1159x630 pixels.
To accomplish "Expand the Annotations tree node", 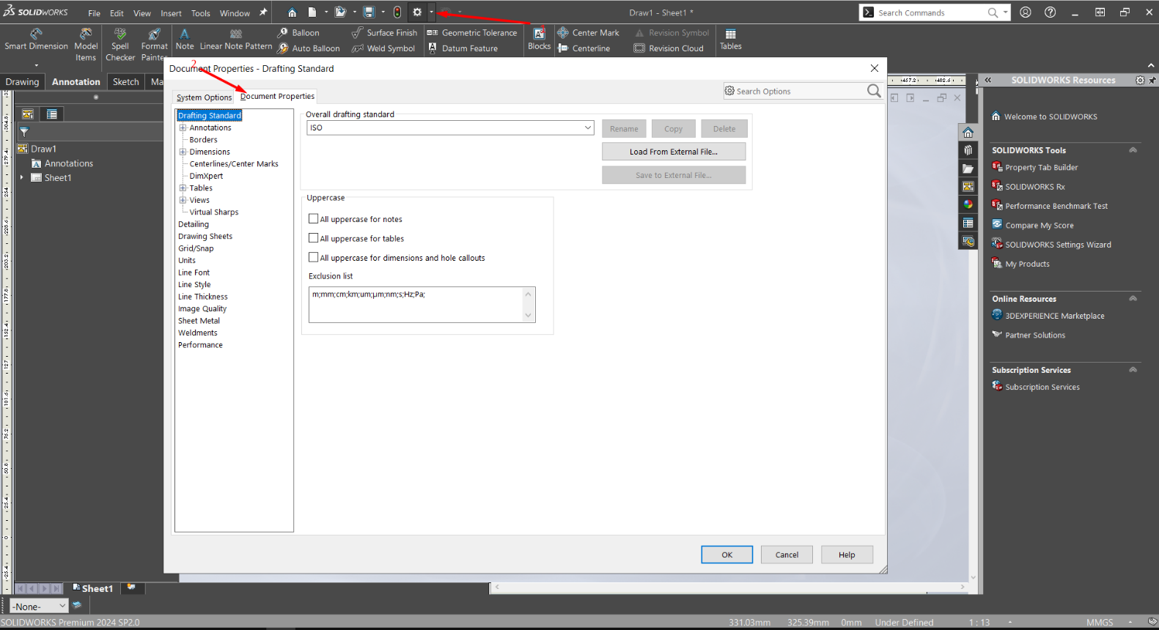I will point(183,127).
